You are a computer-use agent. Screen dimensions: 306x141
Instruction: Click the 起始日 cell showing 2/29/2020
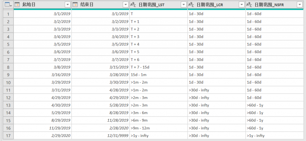42,136
